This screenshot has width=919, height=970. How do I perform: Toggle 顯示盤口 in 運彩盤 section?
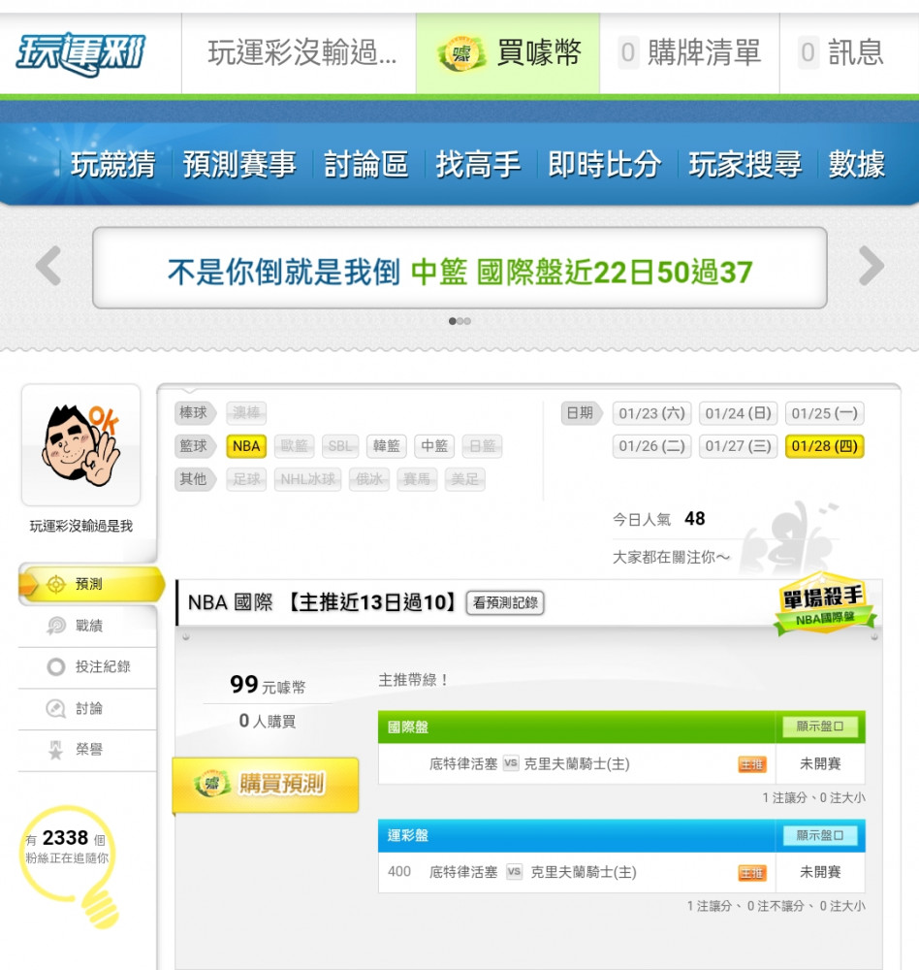[820, 835]
